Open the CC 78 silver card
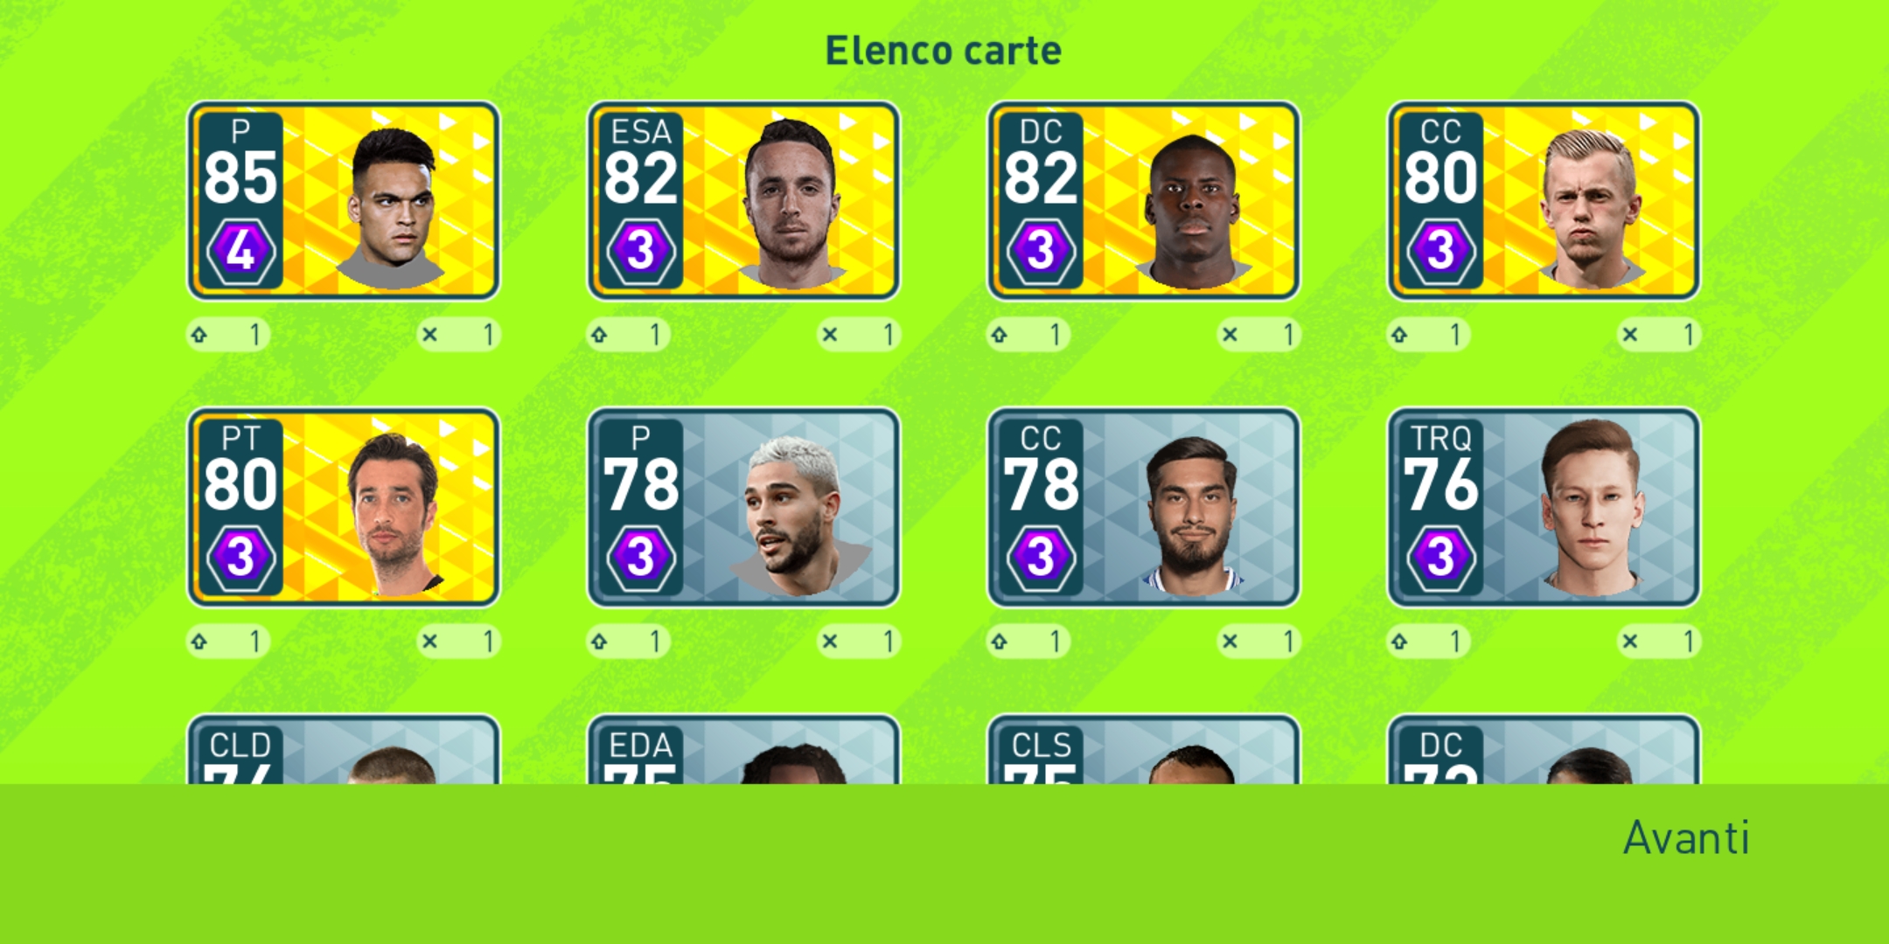 click(x=1144, y=507)
